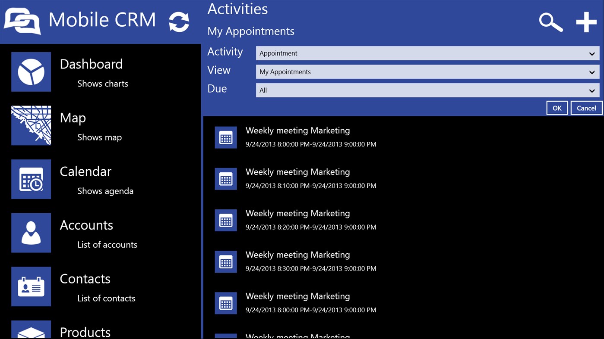
Task: Expand the View dropdown showing My Appointments
Action: (427, 72)
